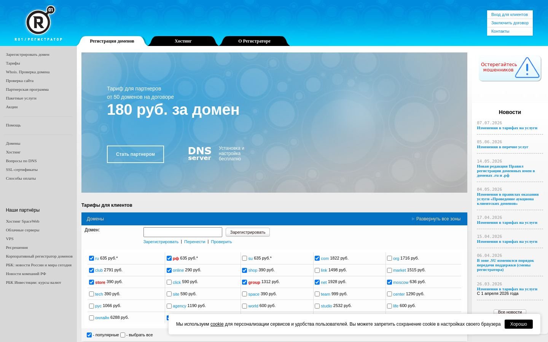The image size is (548, 342).
Task: Open the fraud warning triangle banner
Action: click(510, 68)
